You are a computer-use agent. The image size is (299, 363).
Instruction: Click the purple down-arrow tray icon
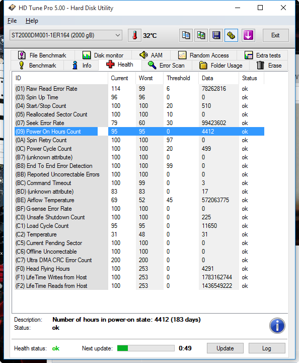click(x=248, y=35)
